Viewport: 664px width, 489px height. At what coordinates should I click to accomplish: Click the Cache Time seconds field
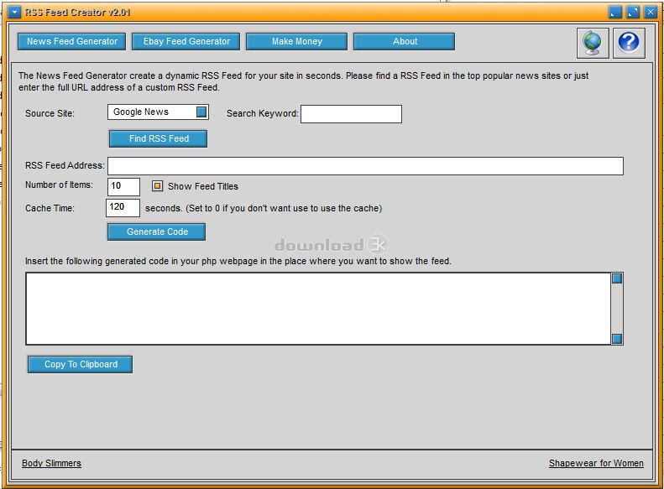tap(123, 208)
